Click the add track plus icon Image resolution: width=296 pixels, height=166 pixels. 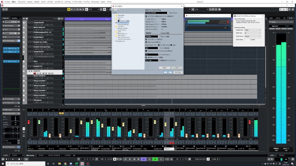pyautogui.click(x=24, y=18)
